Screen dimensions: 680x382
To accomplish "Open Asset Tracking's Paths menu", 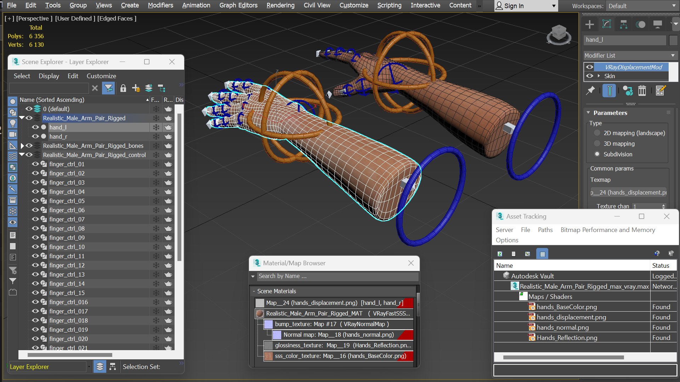I will (x=545, y=230).
